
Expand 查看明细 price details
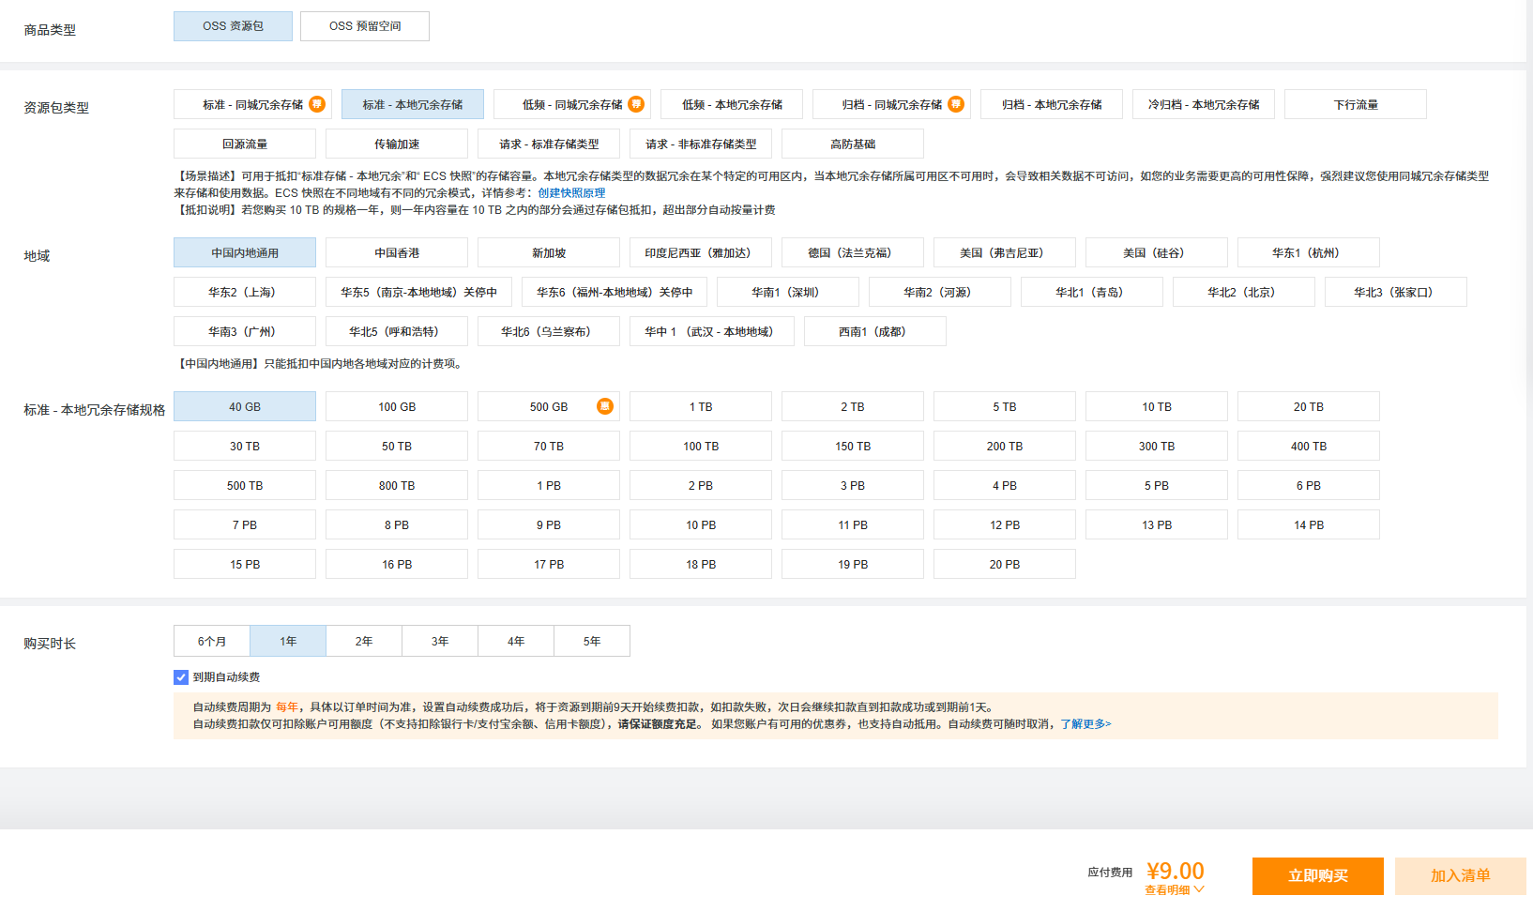1174,890
